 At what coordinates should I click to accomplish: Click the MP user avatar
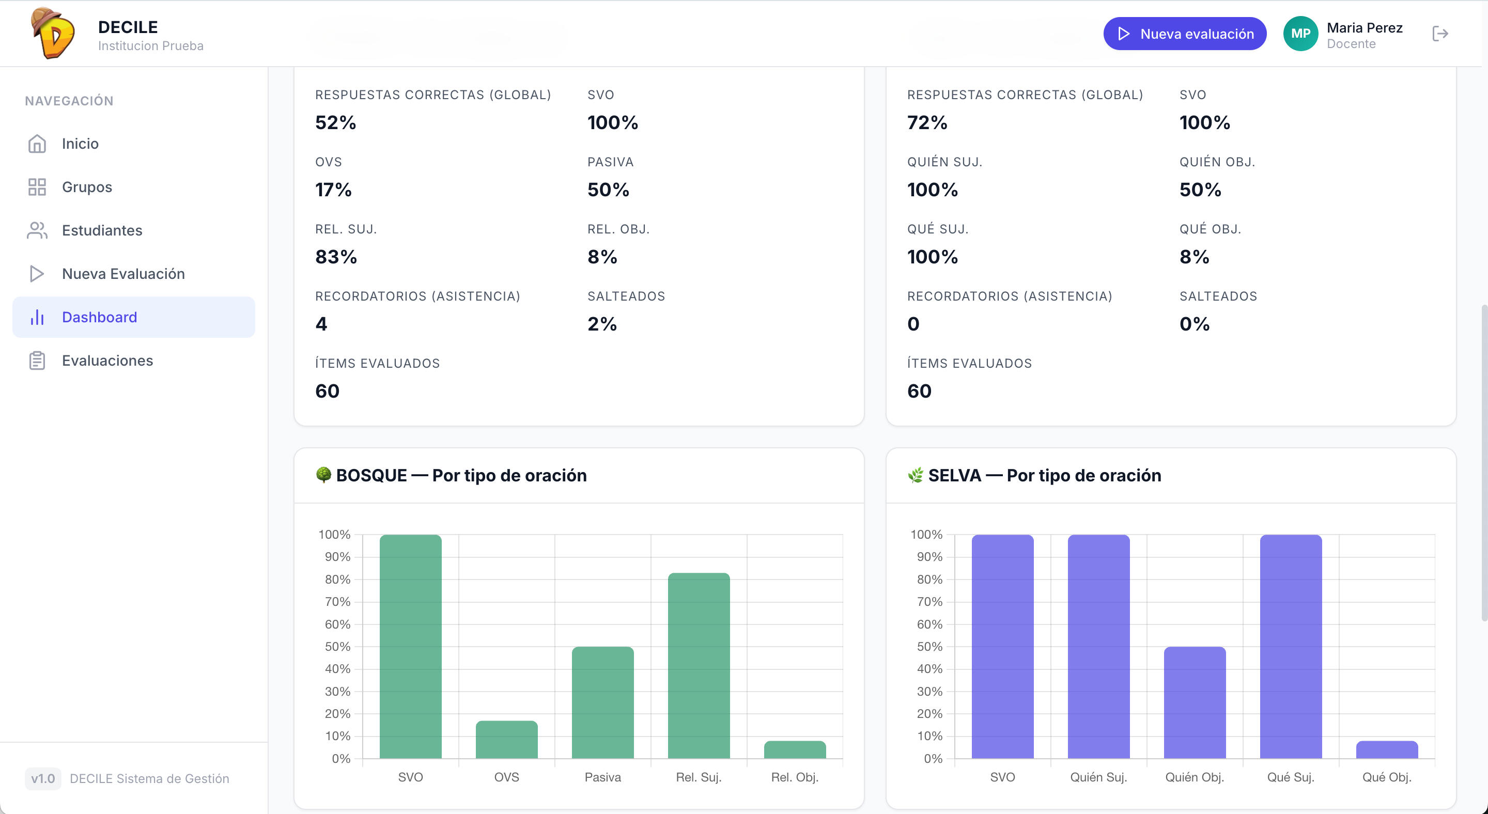[x=1300, y=34]
